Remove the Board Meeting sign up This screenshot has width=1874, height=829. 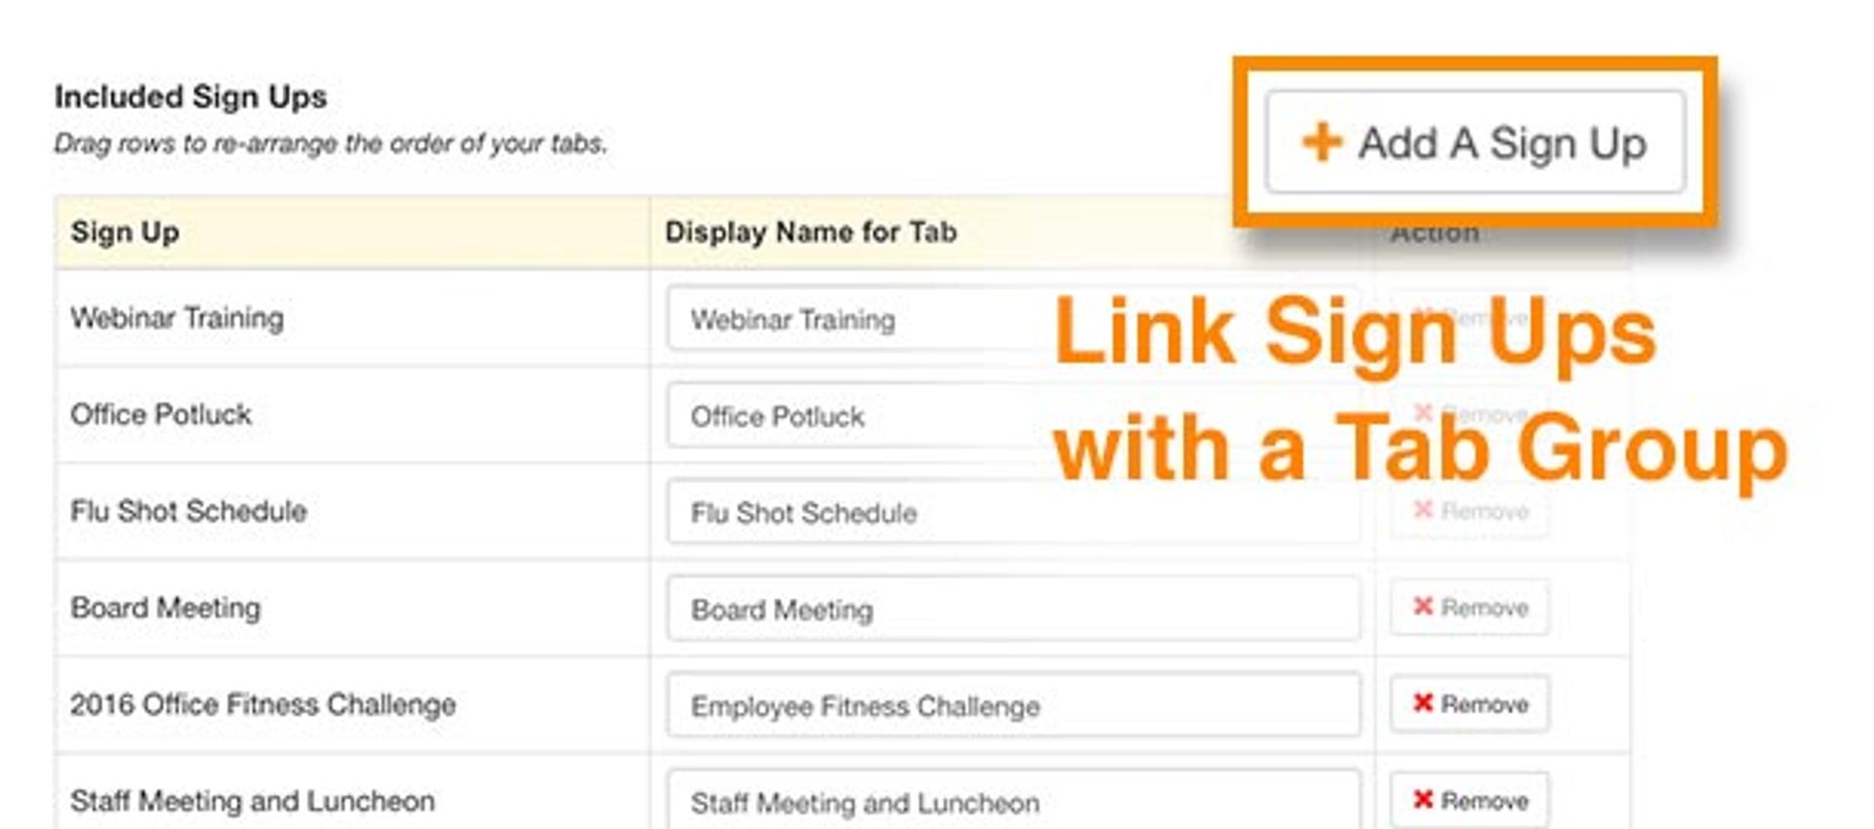[x=1469, y=607]
